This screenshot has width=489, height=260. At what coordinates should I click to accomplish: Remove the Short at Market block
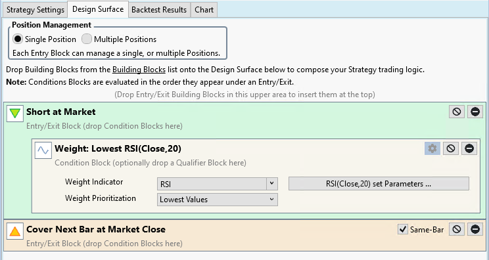coord(475,112)
